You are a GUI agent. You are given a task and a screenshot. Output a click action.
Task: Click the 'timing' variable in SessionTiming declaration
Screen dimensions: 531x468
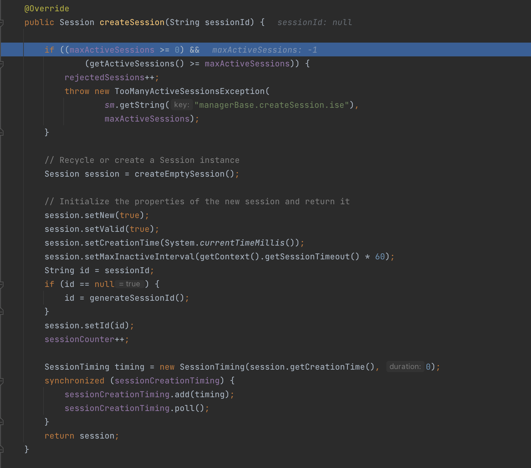(129, 367)
